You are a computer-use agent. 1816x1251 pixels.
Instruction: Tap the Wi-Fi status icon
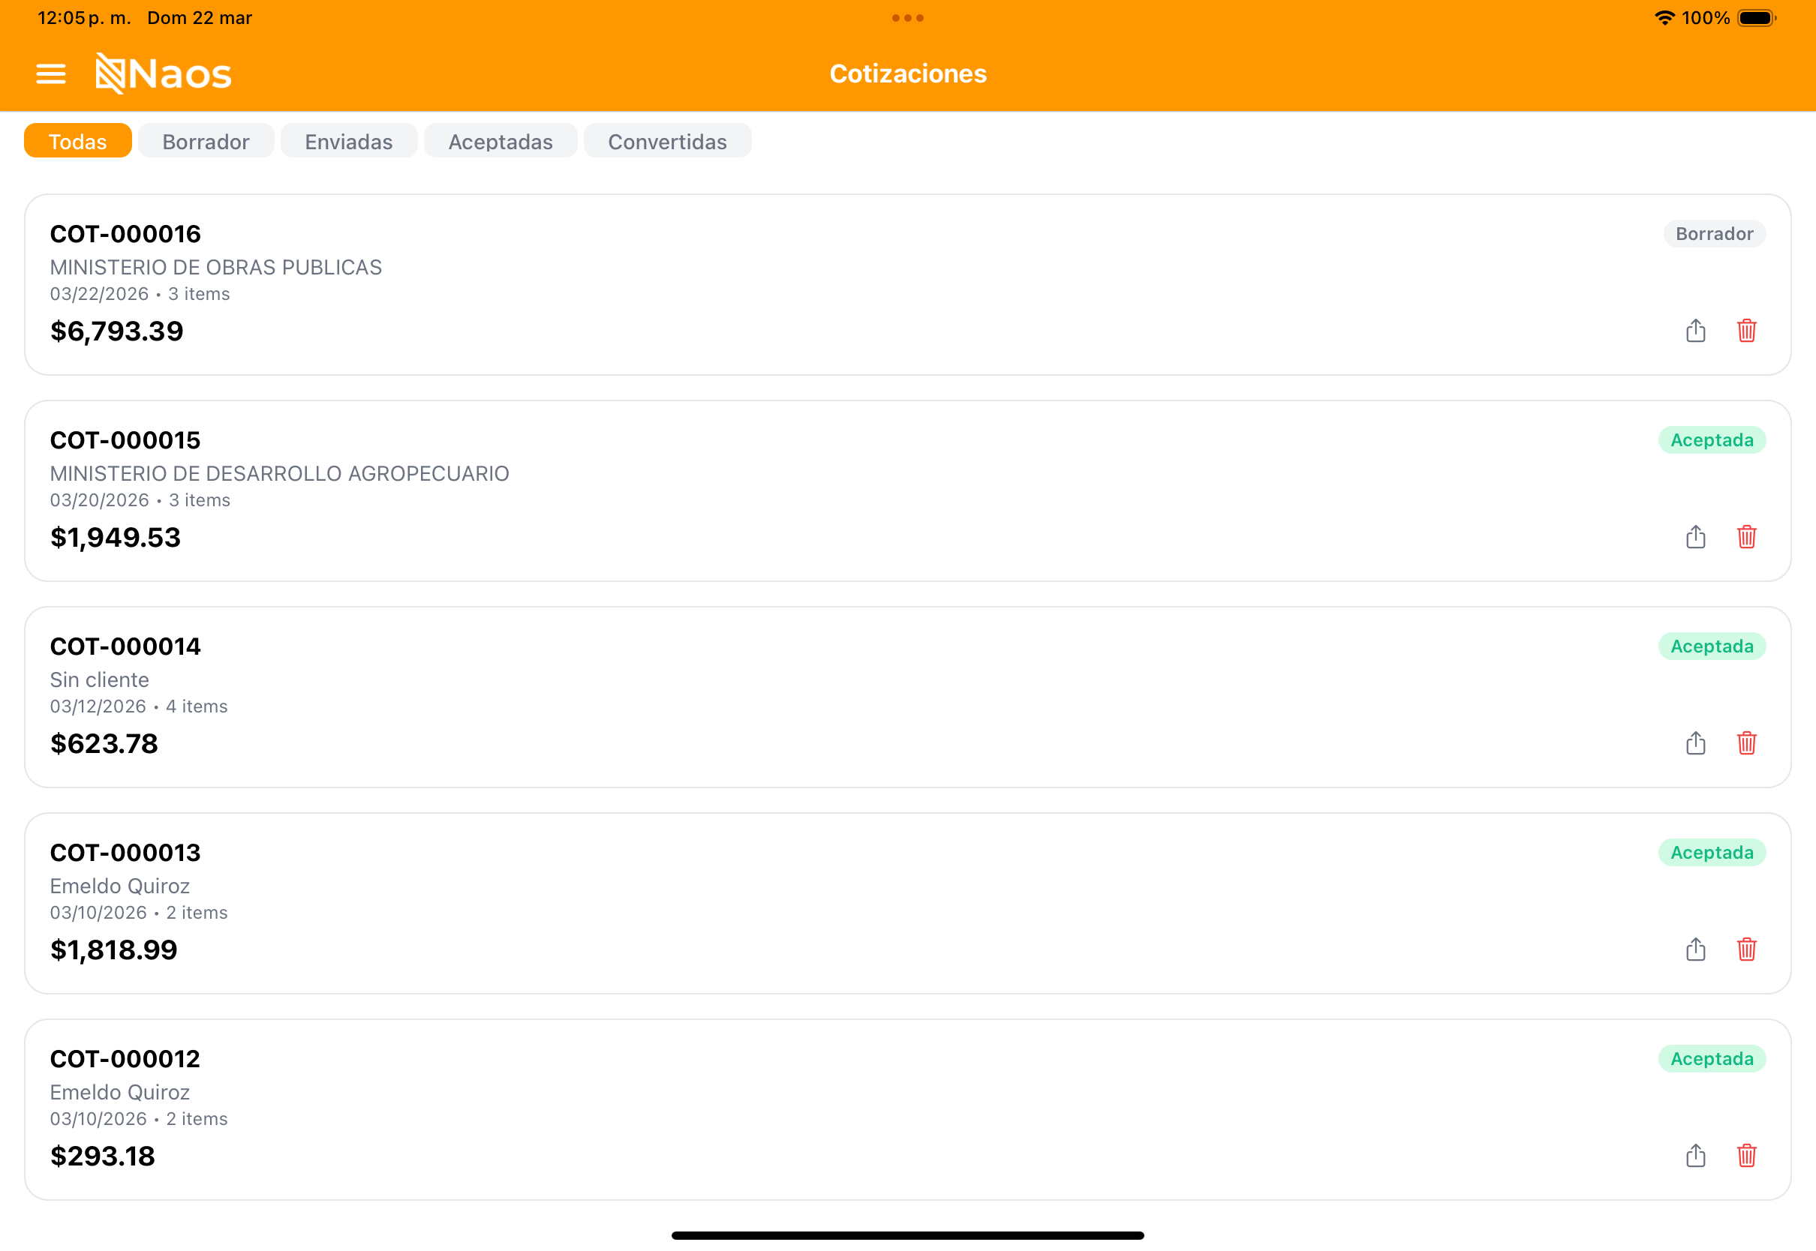(x=1664, y=18)
